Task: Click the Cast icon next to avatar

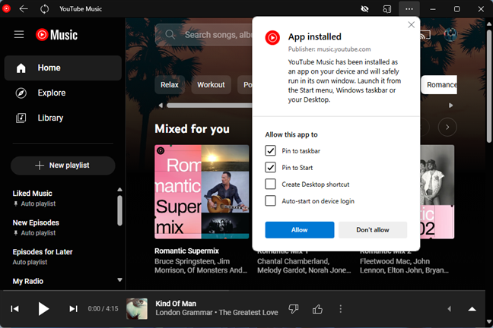Action: [x=425, y=35]
